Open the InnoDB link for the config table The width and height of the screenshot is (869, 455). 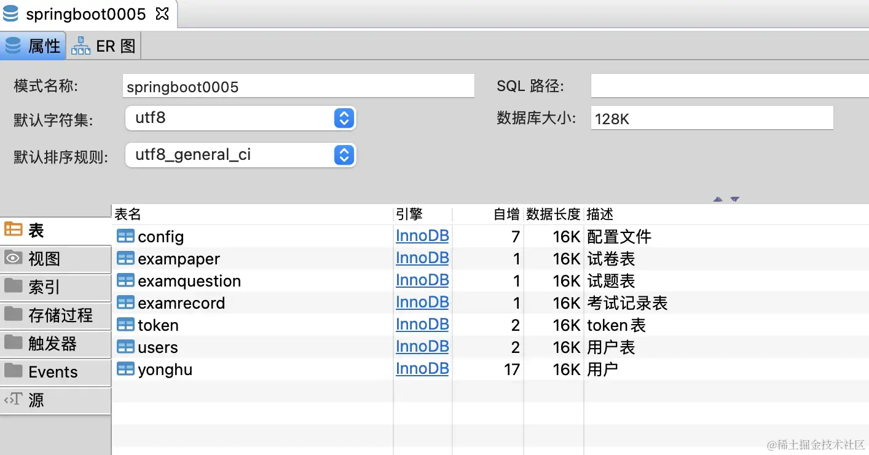[x=422, y=236]
